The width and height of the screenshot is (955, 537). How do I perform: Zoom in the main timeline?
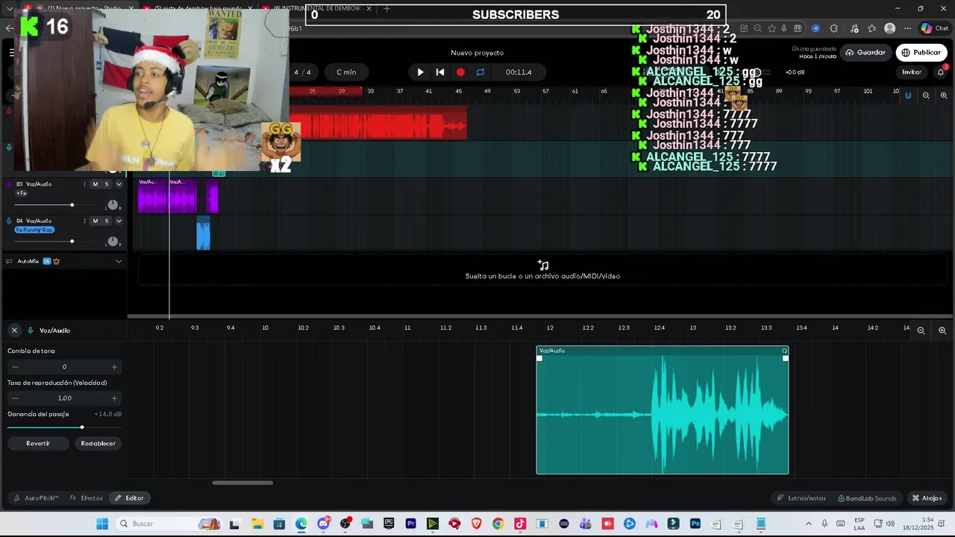(x=944, y=95)
